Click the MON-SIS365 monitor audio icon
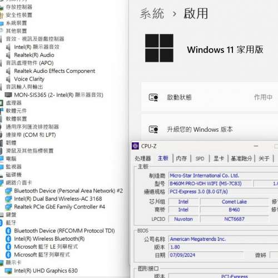 8,95
